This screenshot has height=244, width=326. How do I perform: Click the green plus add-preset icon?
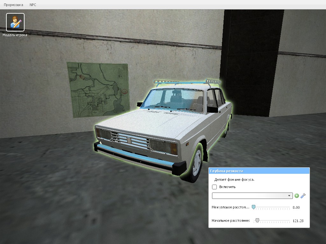(297, 196)
